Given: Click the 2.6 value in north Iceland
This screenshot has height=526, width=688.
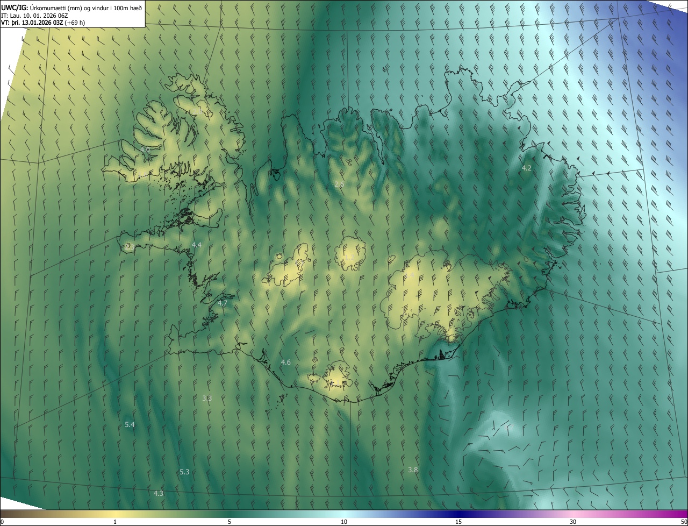Looking at the screenshot, I should click(339, 184).
